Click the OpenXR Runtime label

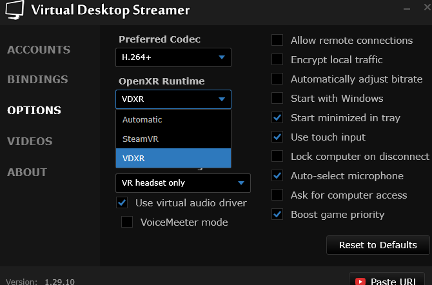click(162, 81)
